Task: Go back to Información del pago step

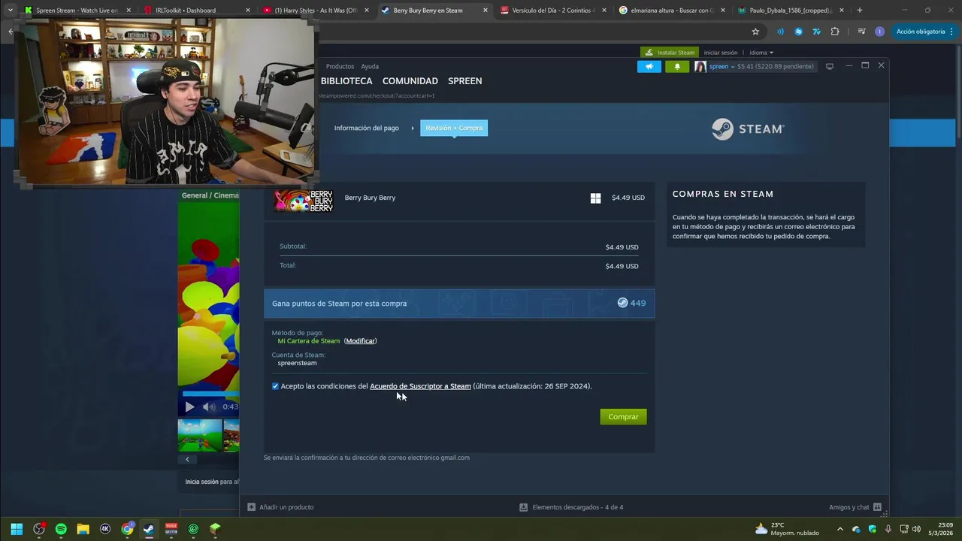Action: tap(367, 128)
